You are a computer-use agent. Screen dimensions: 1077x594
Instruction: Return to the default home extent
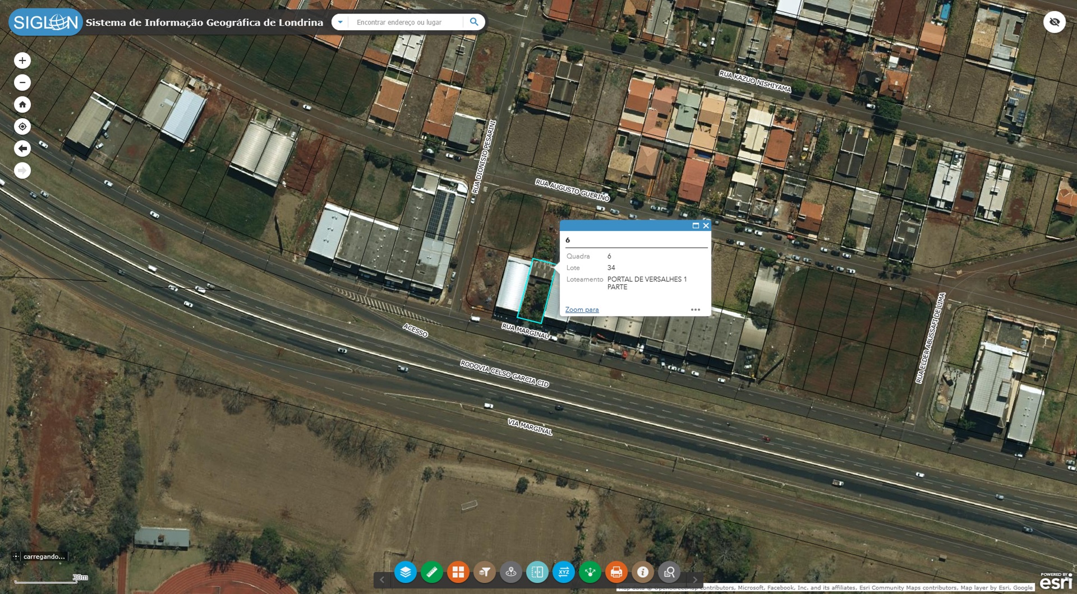click(x=22, y=104)
